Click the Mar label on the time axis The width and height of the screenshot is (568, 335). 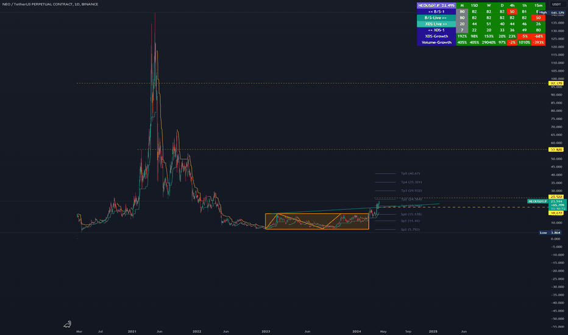click(x=79, y=331)
